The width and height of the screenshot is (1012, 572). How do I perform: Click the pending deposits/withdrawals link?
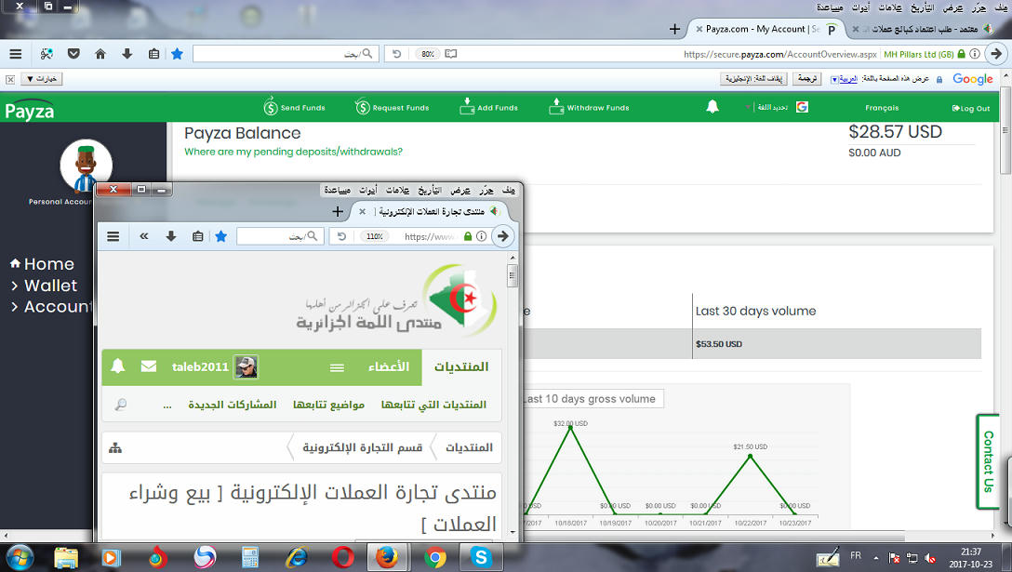click(293, 152)
